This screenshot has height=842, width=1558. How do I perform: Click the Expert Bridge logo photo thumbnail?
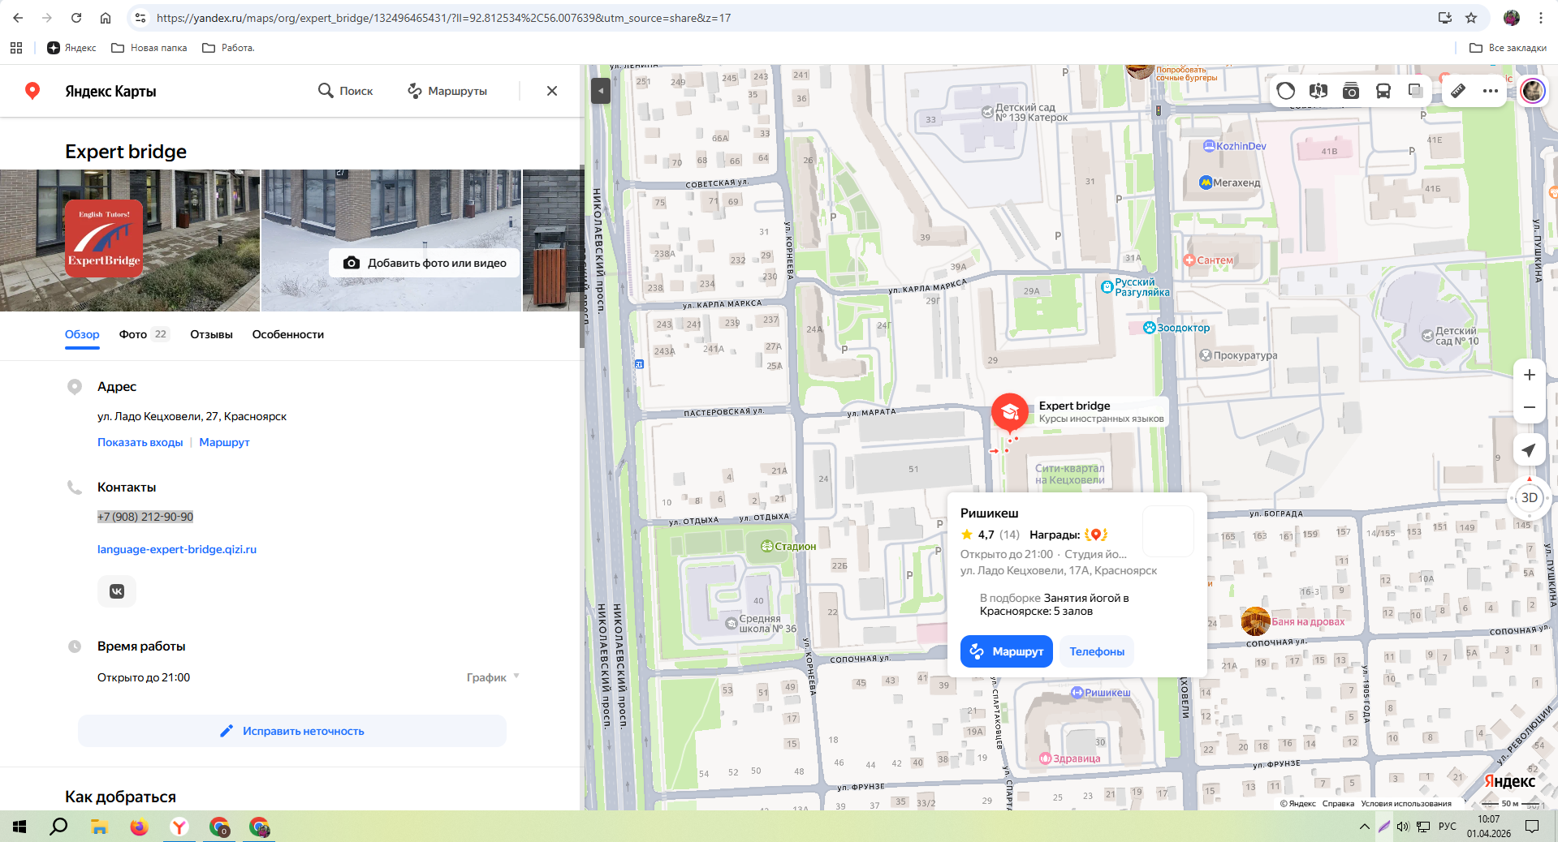click(104, 239)
